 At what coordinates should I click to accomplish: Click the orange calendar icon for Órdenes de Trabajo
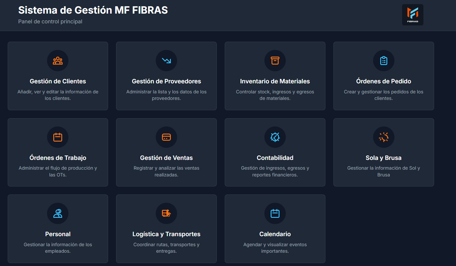coord(58,137)
